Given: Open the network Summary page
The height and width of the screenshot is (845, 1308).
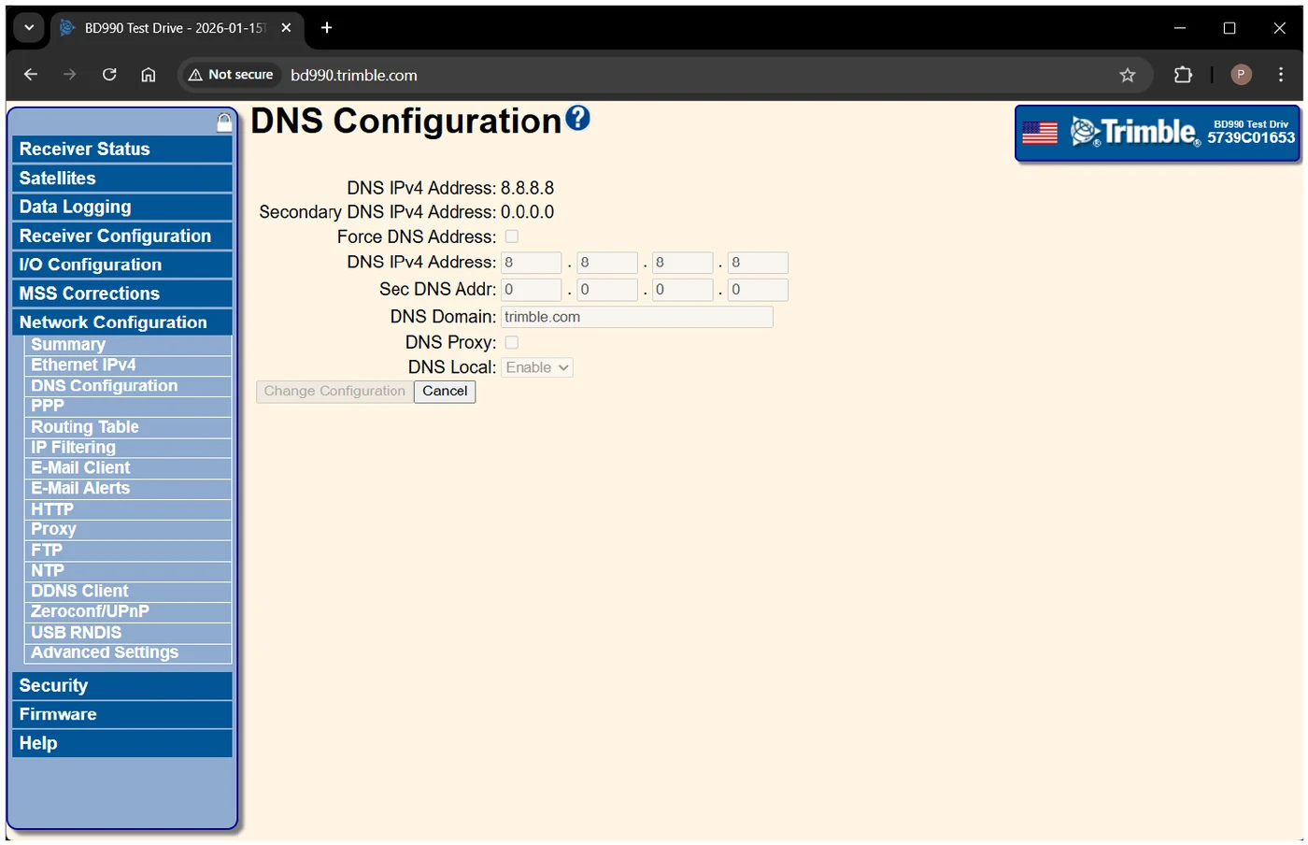Looking at the screenshot, I should (129, 345).
